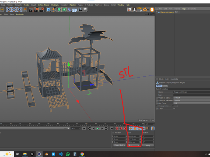The image size is (210, 157).
Task: Open the Visible in Renderer dropdown
Action: click(x=192, y=100)
